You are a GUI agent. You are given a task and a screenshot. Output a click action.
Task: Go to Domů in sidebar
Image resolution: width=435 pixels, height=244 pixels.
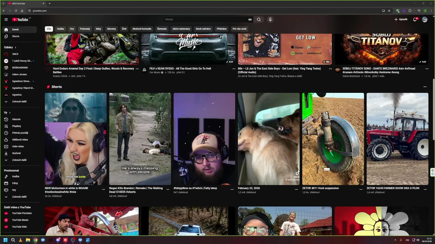click(19, 29)
